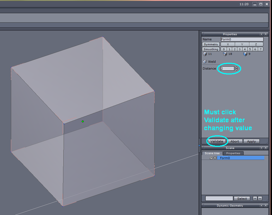Click the green point on the cube

83,121
